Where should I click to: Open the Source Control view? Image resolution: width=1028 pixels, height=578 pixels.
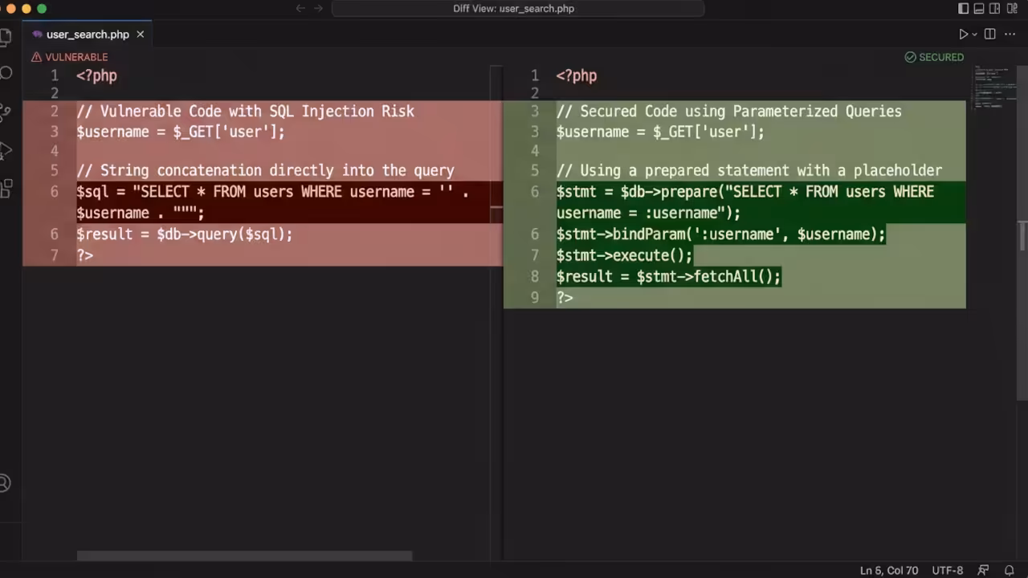(5, 112)
